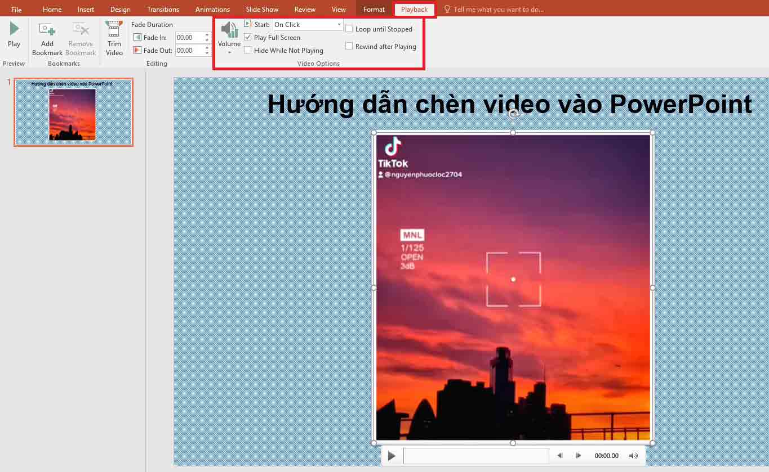Mute the video using the speaker icon
This screenshot has width=769, height=472.
633,456
